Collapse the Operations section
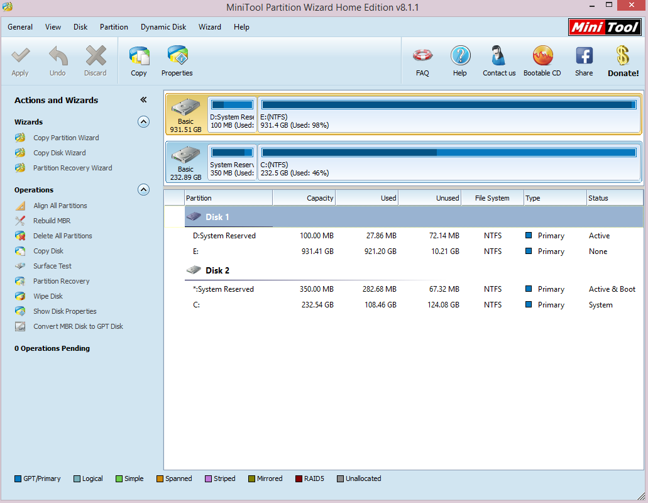Viewport: 648px width, 503px height. [143, 190]
